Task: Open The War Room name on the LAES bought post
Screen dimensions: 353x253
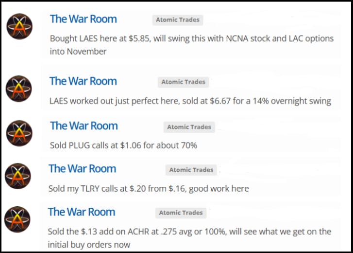Action: pos(83,19)
